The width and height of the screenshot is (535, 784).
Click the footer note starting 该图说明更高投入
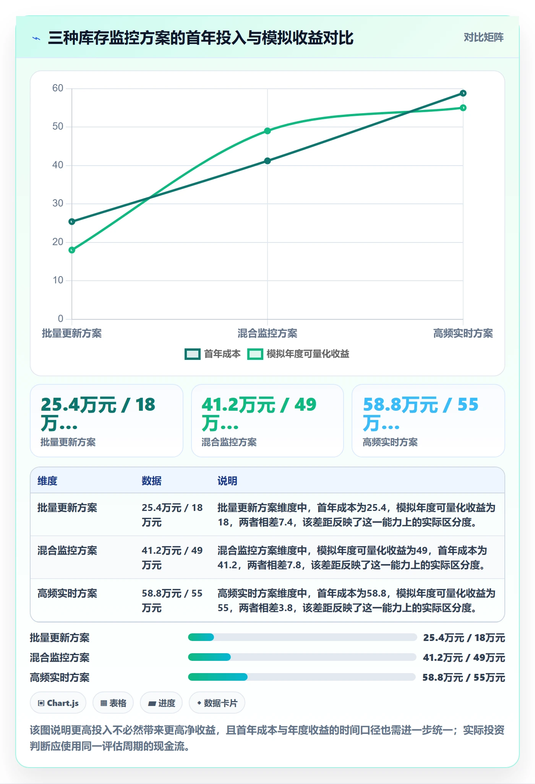coord(267,738)
